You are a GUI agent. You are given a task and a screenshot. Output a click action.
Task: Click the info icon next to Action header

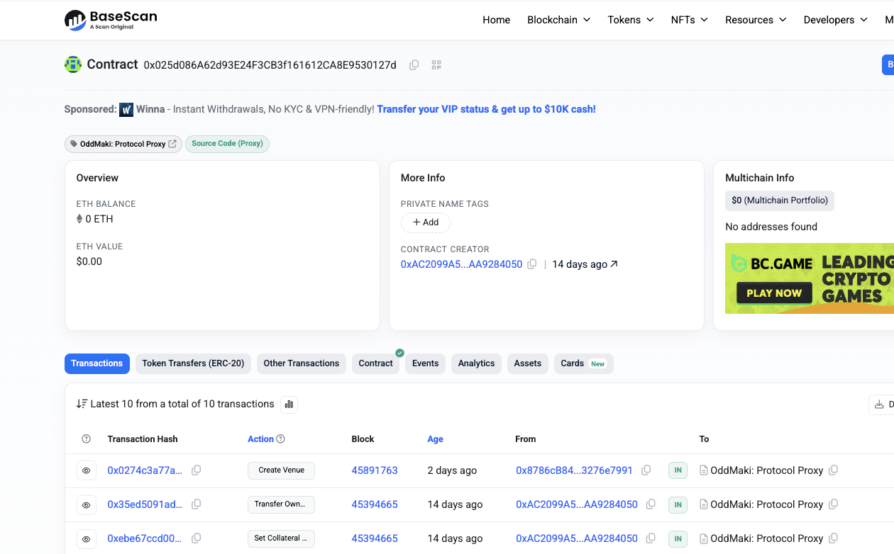point(280,439)
